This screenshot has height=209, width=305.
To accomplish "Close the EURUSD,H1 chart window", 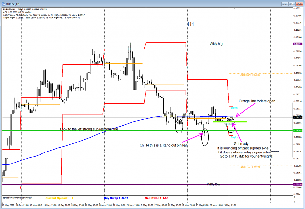I will point(299,4).
